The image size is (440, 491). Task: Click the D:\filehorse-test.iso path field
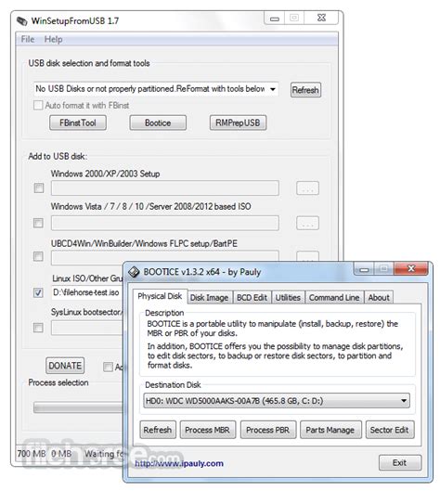(87, 292)
